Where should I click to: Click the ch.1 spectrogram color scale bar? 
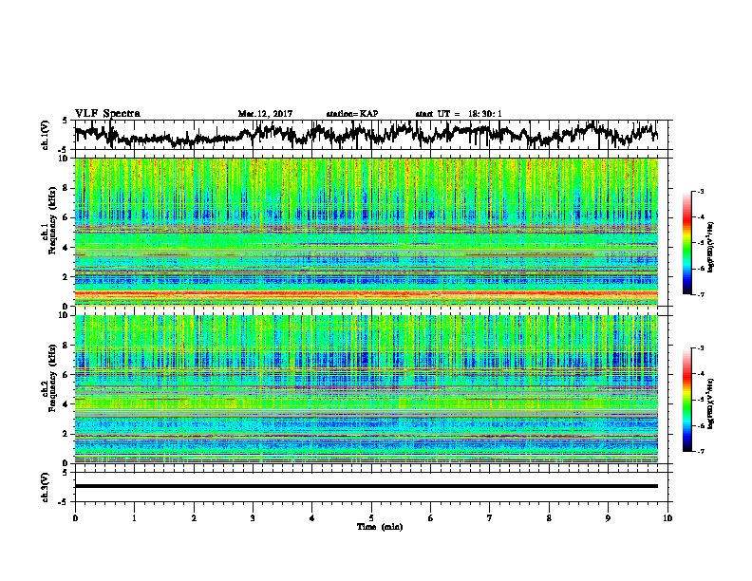pyautogui.click(x=686, y=243)
